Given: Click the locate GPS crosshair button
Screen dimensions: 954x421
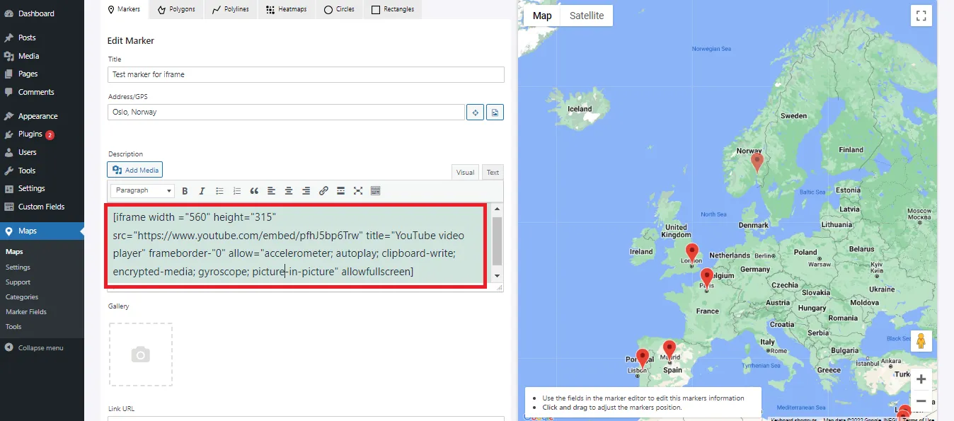Looking at the screenshot, I should tap(475, 113).
